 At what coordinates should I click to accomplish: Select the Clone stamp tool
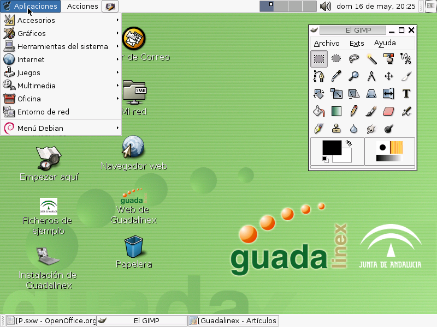[x=336, y=129]
